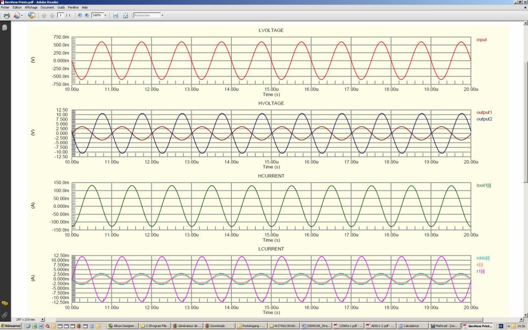528x330 pixels.
Task: Click the zoom in plus button
Action: coord(87,15)
